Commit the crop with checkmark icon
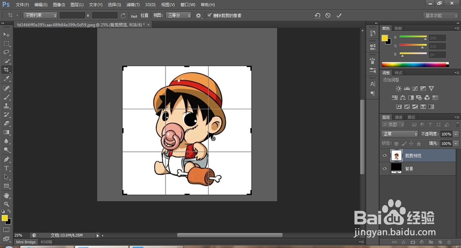461x248 pixels. 339,16
